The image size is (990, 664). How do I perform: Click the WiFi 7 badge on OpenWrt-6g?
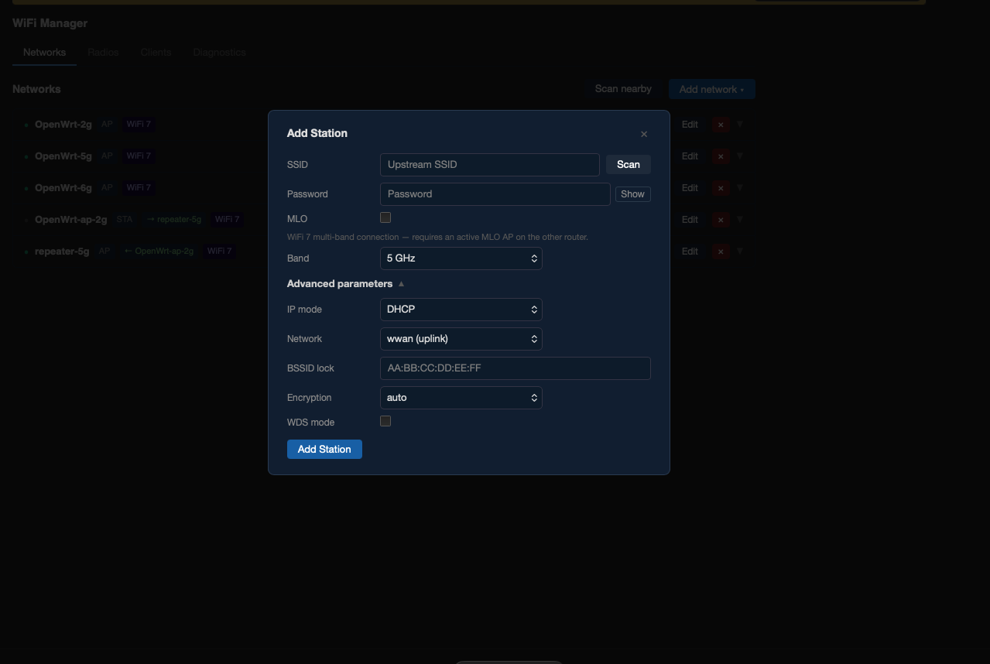(139, 187)
